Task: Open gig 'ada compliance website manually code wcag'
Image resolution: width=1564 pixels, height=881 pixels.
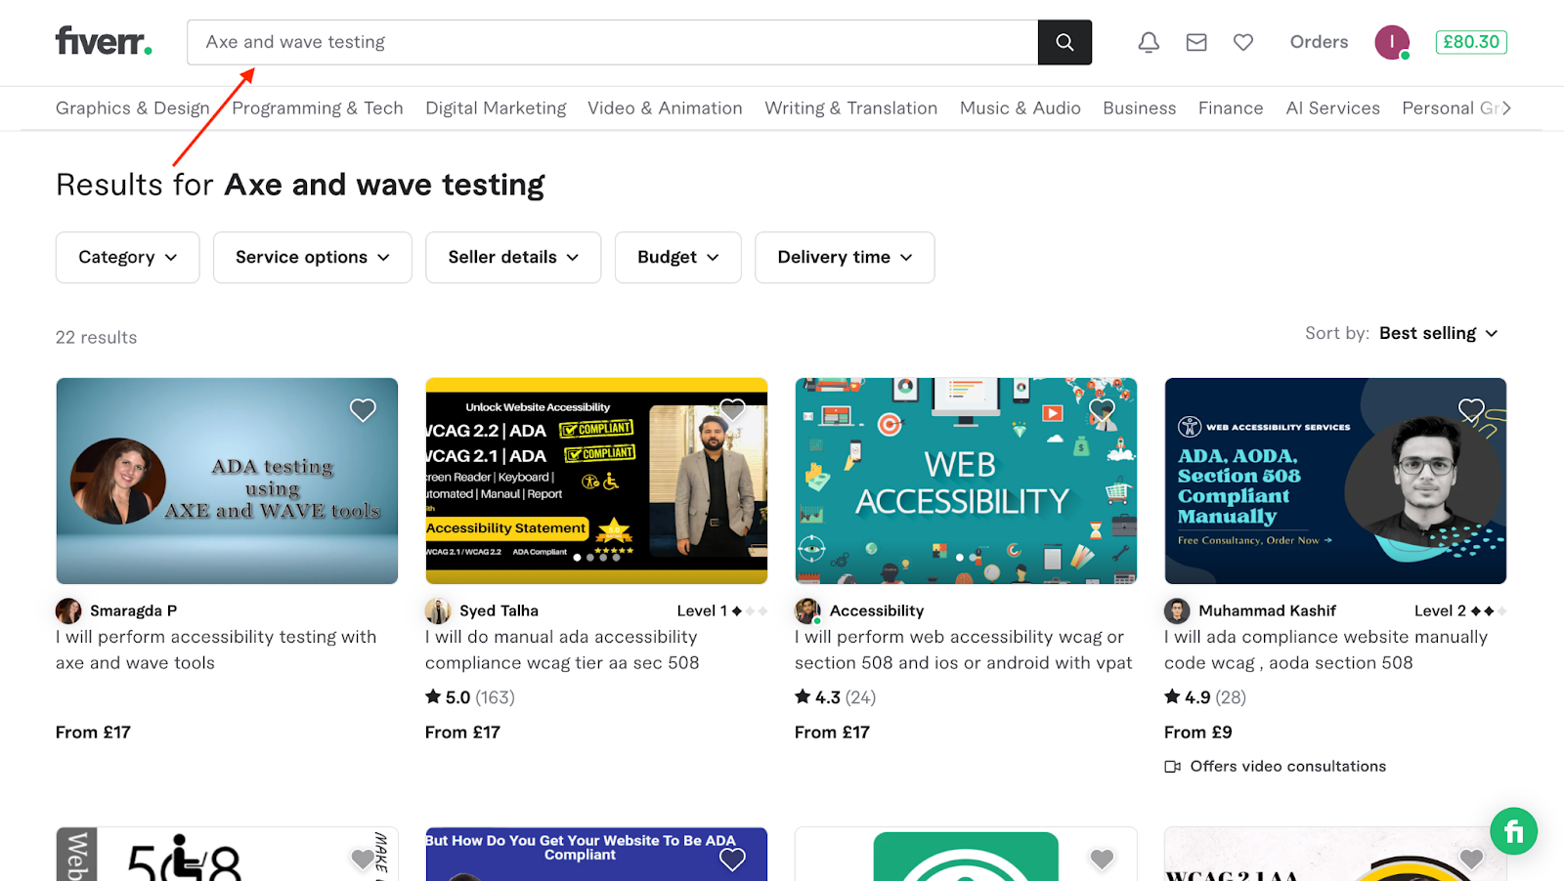Action: coord(1325,650)
